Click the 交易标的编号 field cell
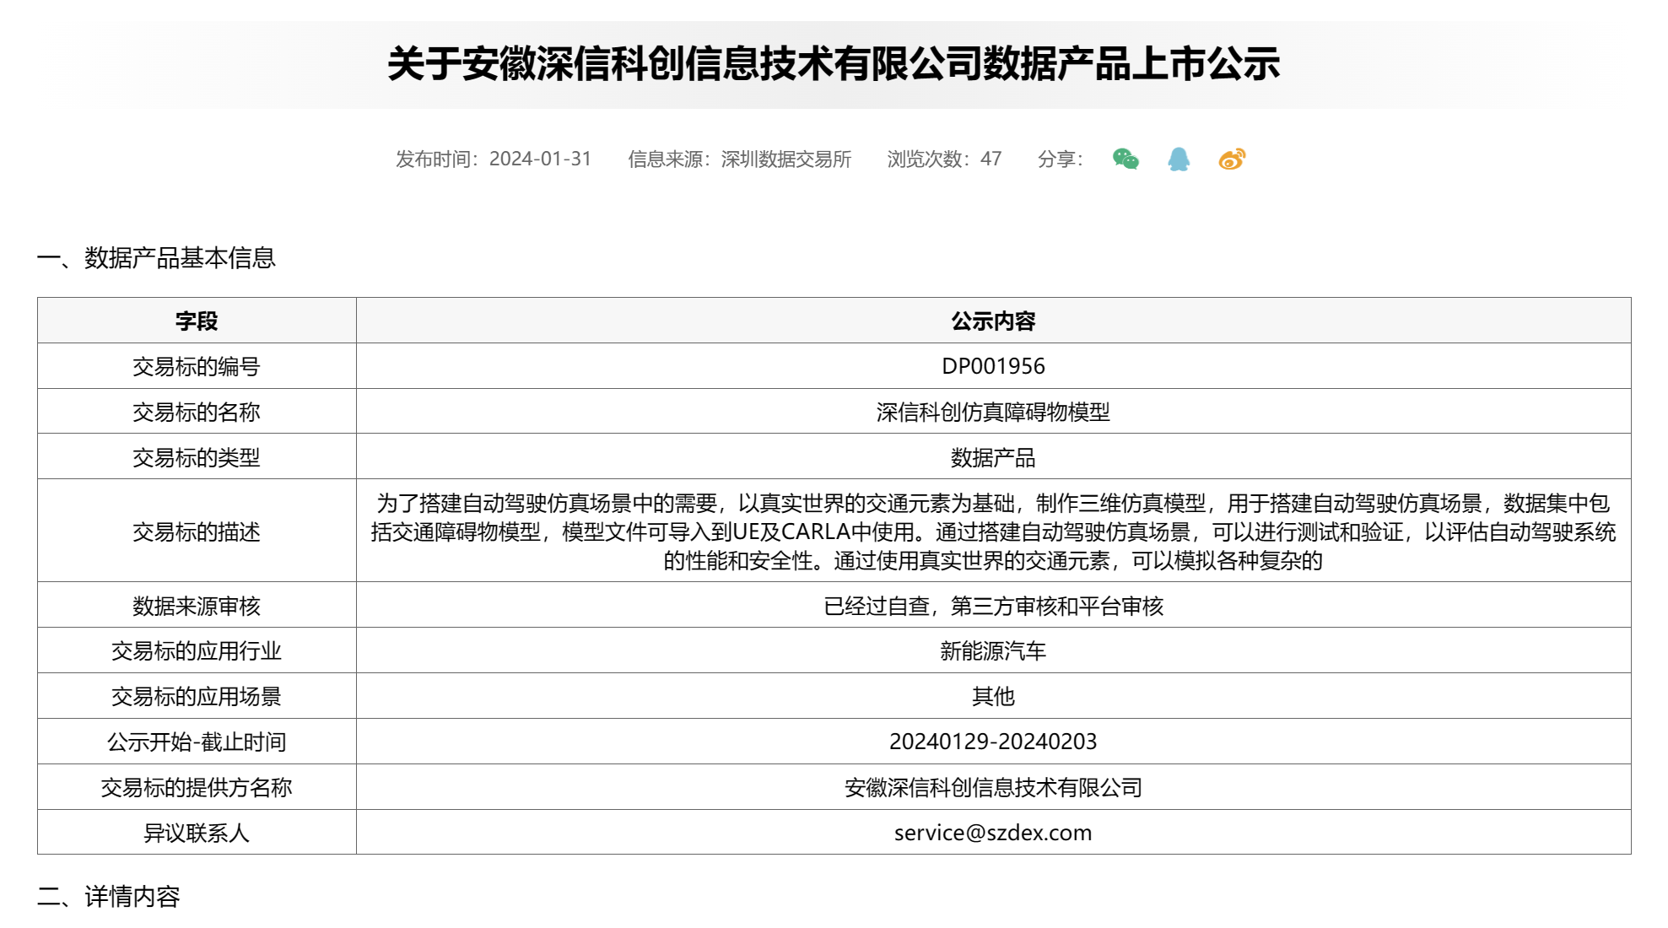The height and width of the screenshot is (928, 1668). [197, 366]
